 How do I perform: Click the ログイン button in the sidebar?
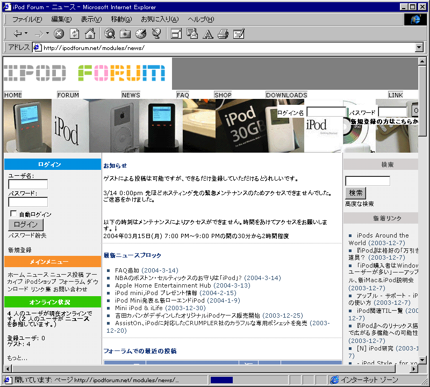(25, 225)
